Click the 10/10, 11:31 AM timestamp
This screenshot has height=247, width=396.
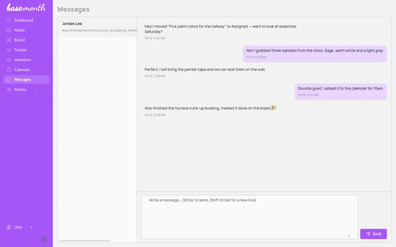coord(256,57)
